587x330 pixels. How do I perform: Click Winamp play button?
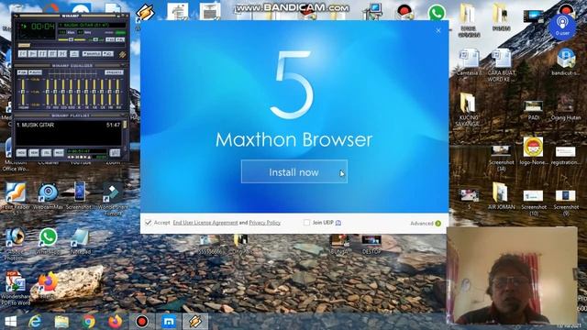click(33, 53)
